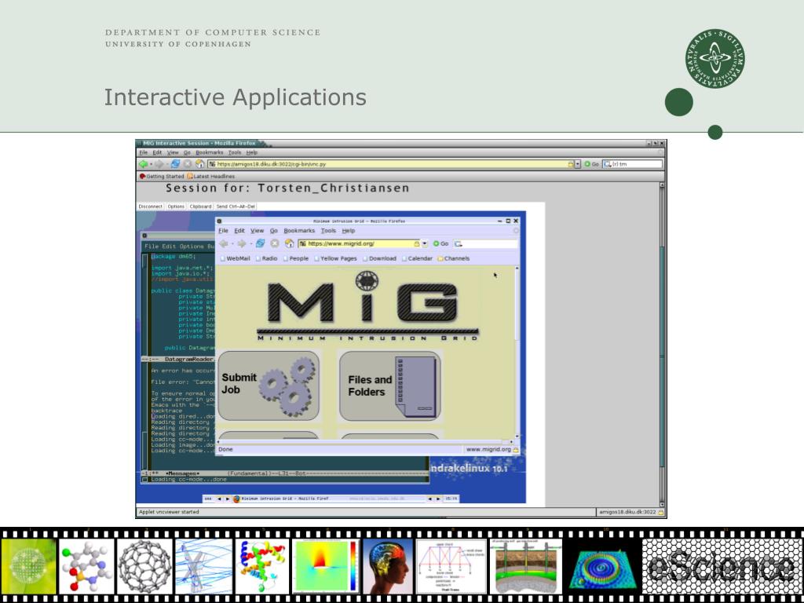Click the vertical scrollbar of the outer Firefox page
804x603 pixels.
[x=661, y=345]
